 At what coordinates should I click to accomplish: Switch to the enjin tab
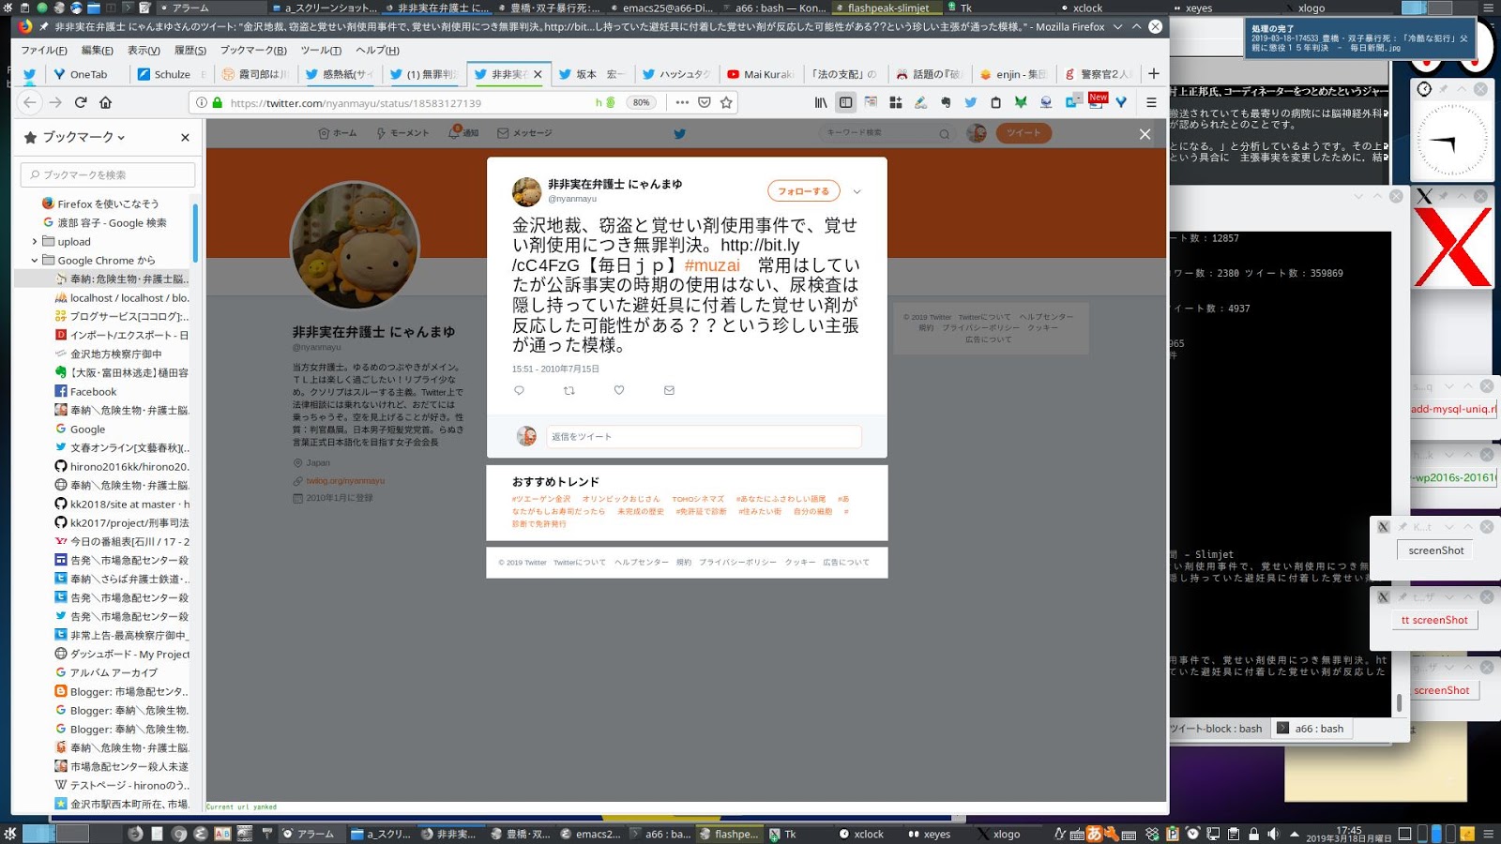[x=1014, y=74]
